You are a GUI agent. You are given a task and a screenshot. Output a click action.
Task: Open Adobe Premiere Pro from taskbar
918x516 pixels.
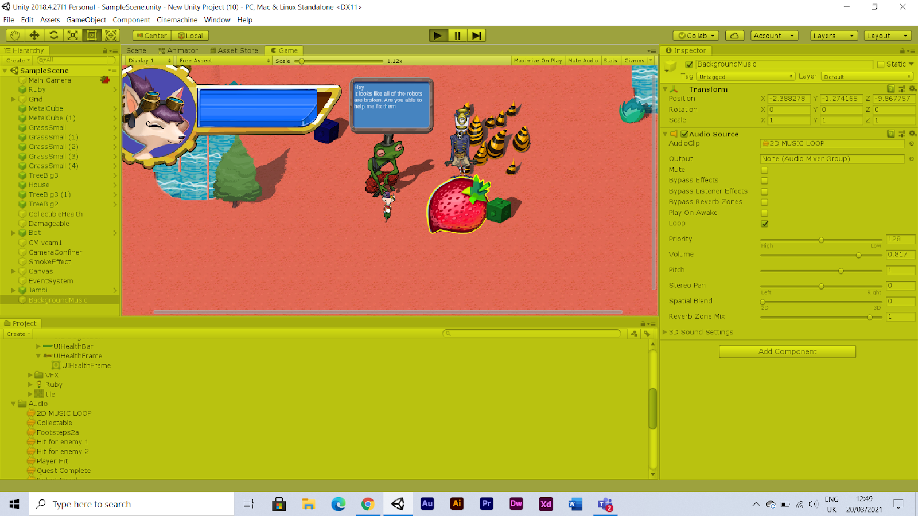click(x=487, y=504)
